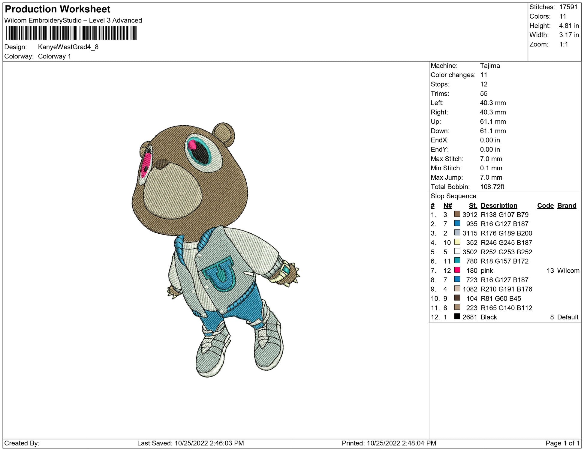Click the Stitches count 17591
The width and height of the screenshot is (584, 449).
coord(568,7)
